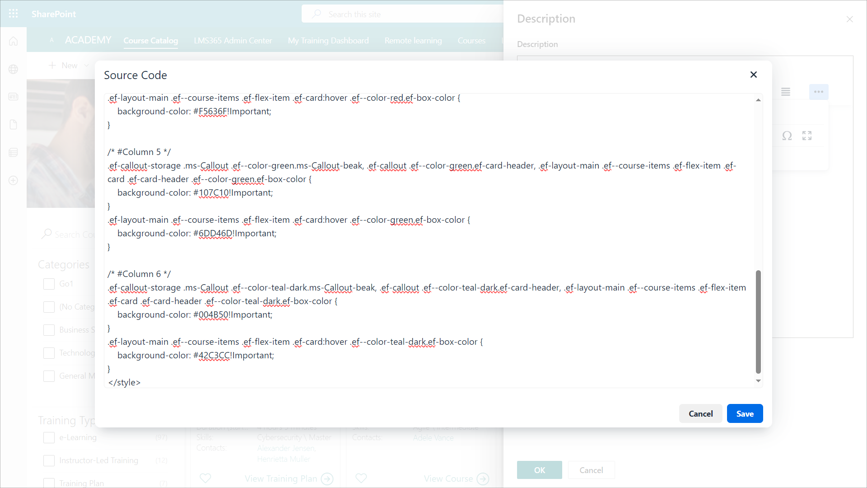
Task: Click the special character omega icon
Action: tap(787, 136)
